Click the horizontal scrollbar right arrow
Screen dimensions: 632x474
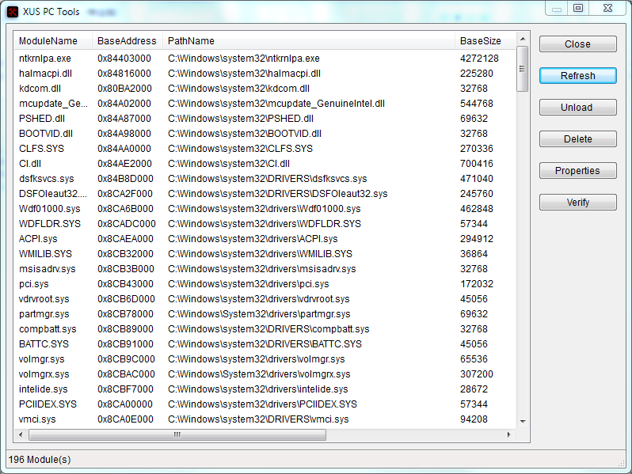tap(509, 435)
